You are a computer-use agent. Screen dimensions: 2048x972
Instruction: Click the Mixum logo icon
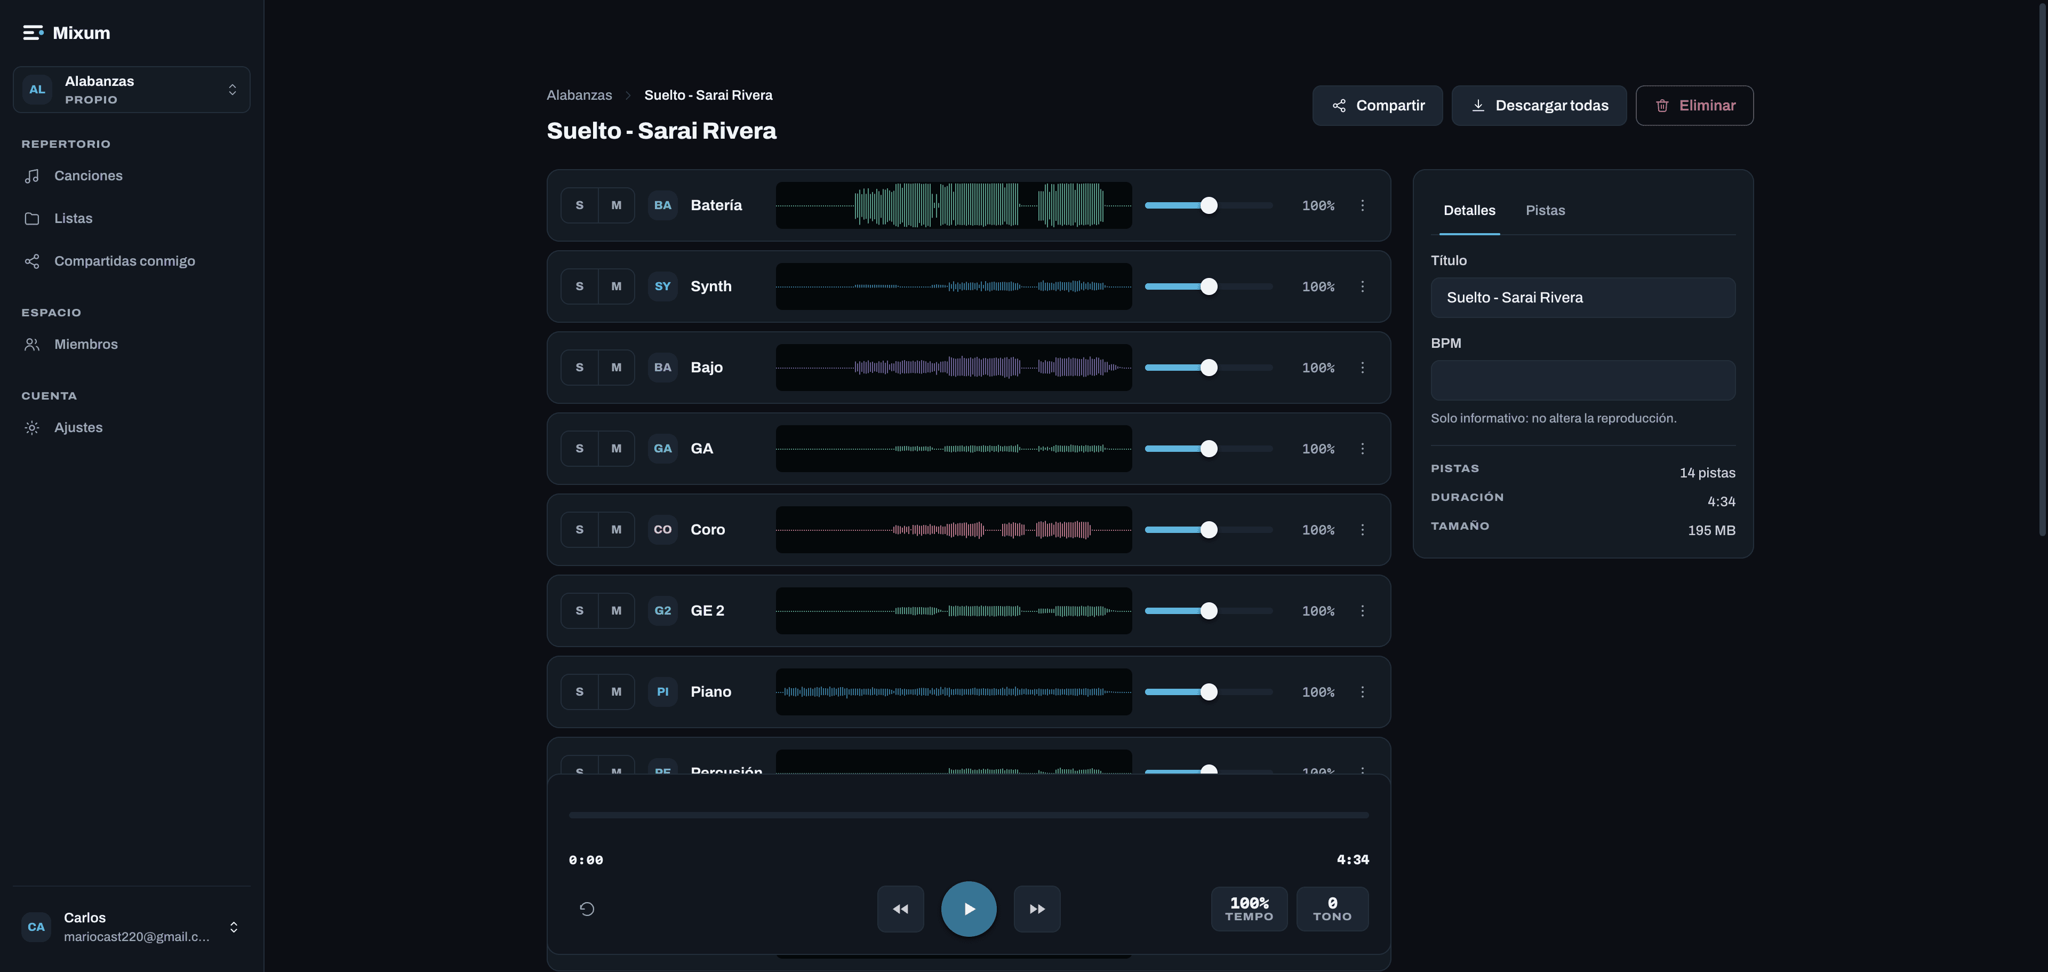(33, 33)
